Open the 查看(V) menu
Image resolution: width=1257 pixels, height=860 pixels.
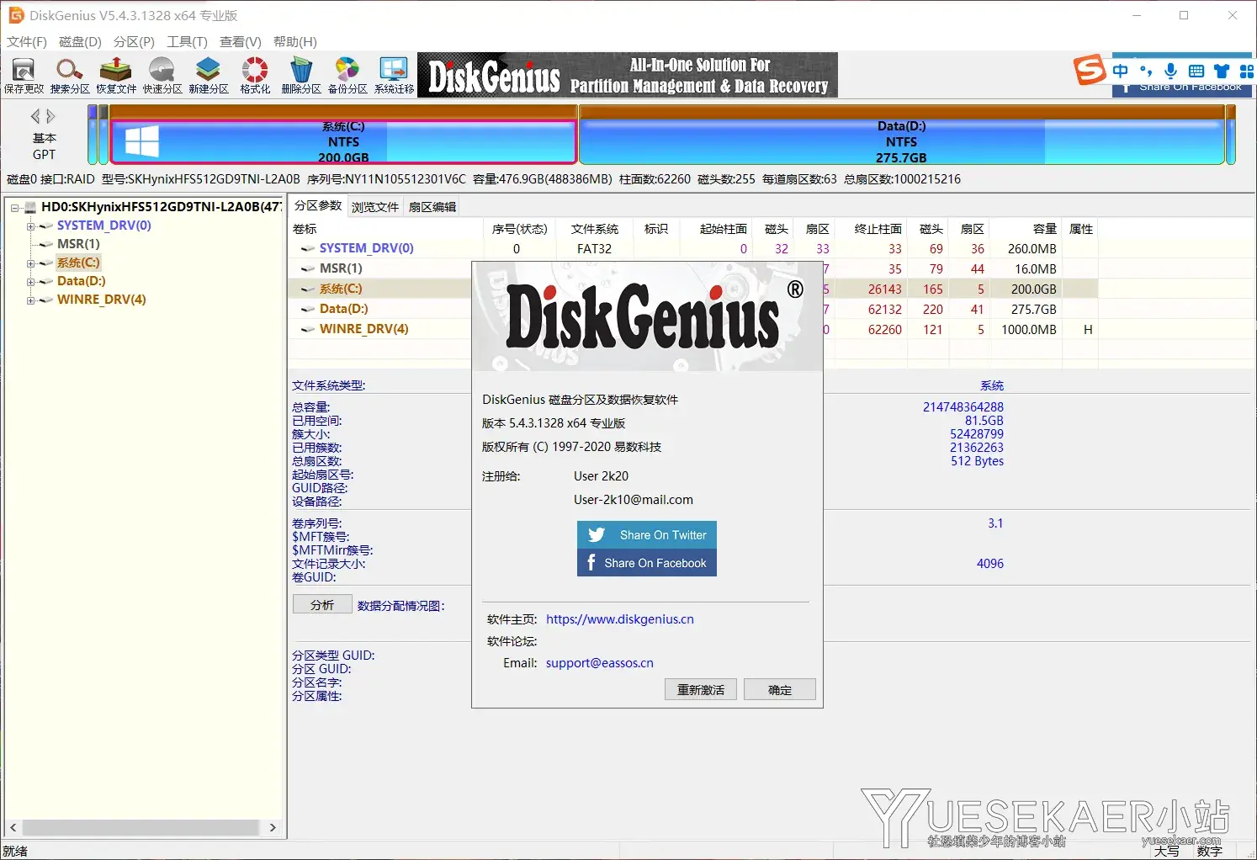click(241, 42)
